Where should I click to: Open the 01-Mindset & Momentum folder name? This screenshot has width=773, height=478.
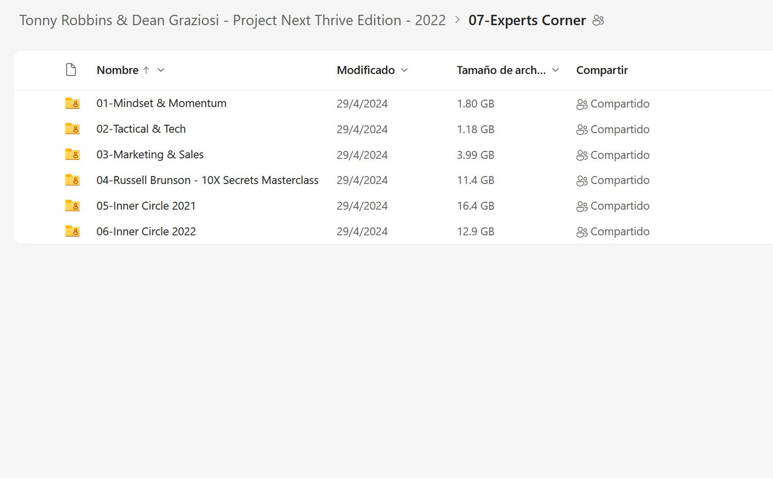click(x=161, y=103)
